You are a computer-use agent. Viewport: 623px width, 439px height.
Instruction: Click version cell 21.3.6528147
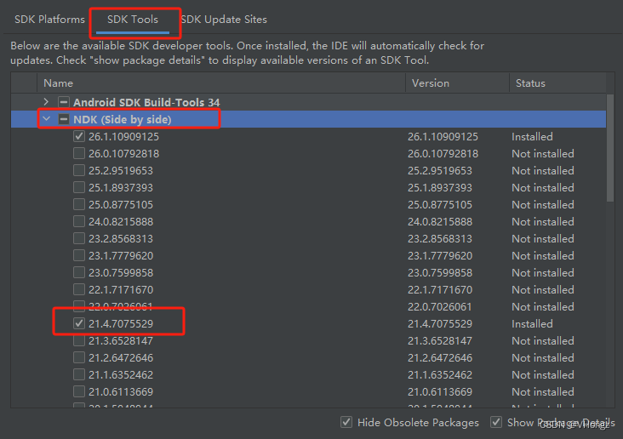pyautogui.click(x=440, y=341)
